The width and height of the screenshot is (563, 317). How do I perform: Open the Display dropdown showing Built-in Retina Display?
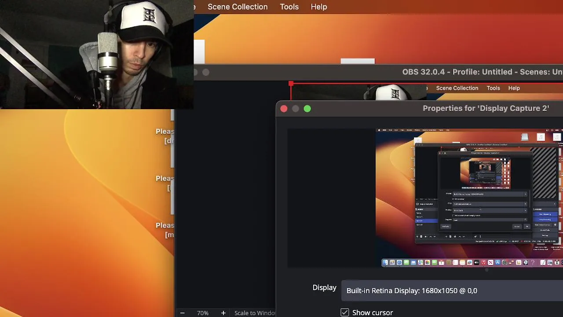pyautogui.click(x=452, y=291)
